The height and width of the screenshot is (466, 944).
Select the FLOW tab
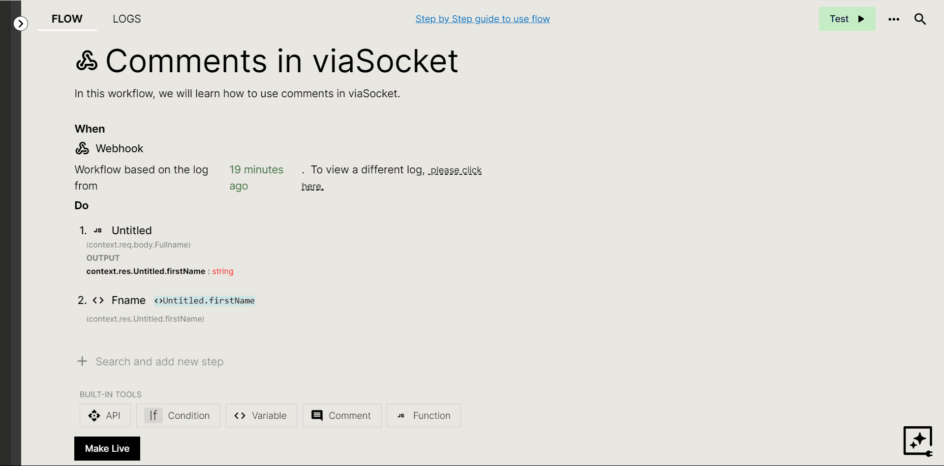pos(67,19)
